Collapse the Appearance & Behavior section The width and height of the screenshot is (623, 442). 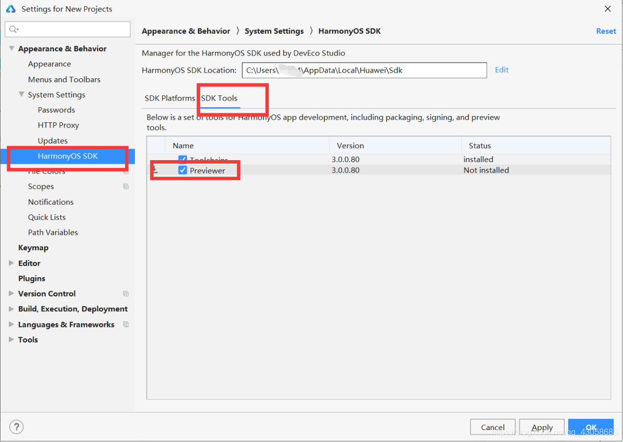pos(11,49)
